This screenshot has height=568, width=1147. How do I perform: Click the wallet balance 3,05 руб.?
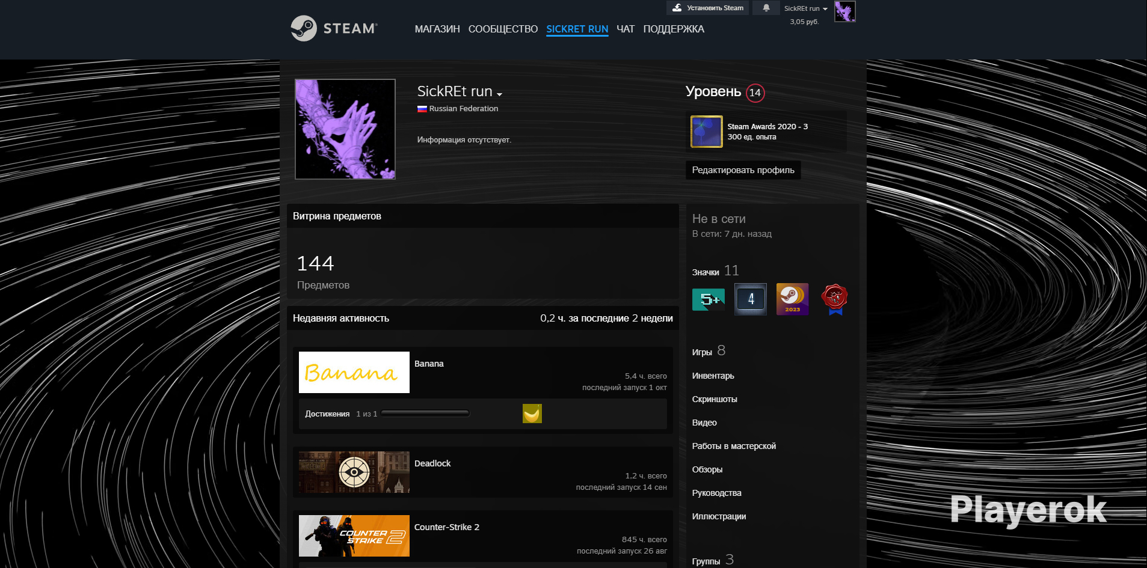coord(804,22)
